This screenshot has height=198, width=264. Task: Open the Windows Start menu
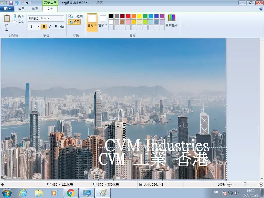coord(7,193)
